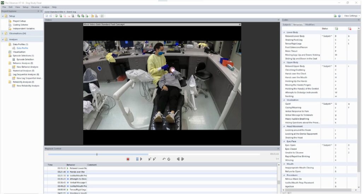Viewport: 362px width, 194px height.
Task: Click the help icon beside View Settings
Action: coord(339,16)
